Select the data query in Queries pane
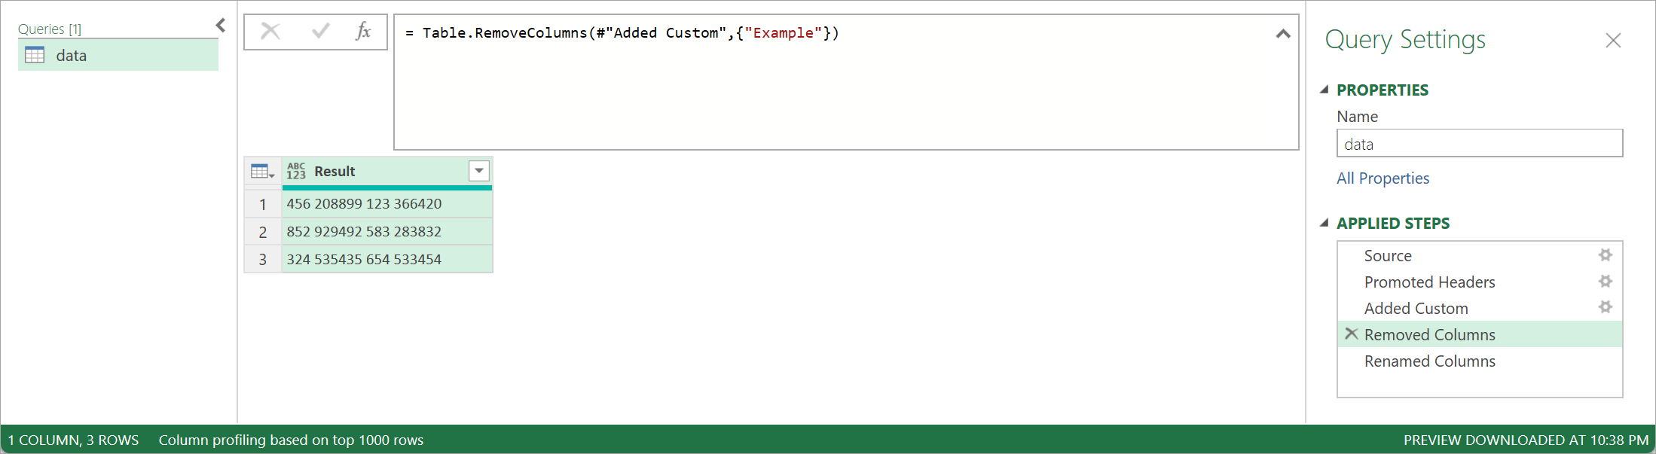This screenshot has height=454, width=1656. [118, 55]
